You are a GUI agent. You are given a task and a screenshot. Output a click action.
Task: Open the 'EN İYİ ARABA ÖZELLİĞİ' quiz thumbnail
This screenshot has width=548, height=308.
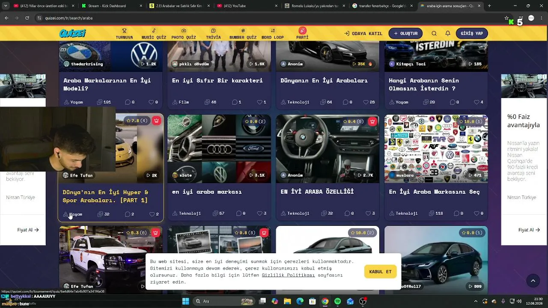[328, 149]
